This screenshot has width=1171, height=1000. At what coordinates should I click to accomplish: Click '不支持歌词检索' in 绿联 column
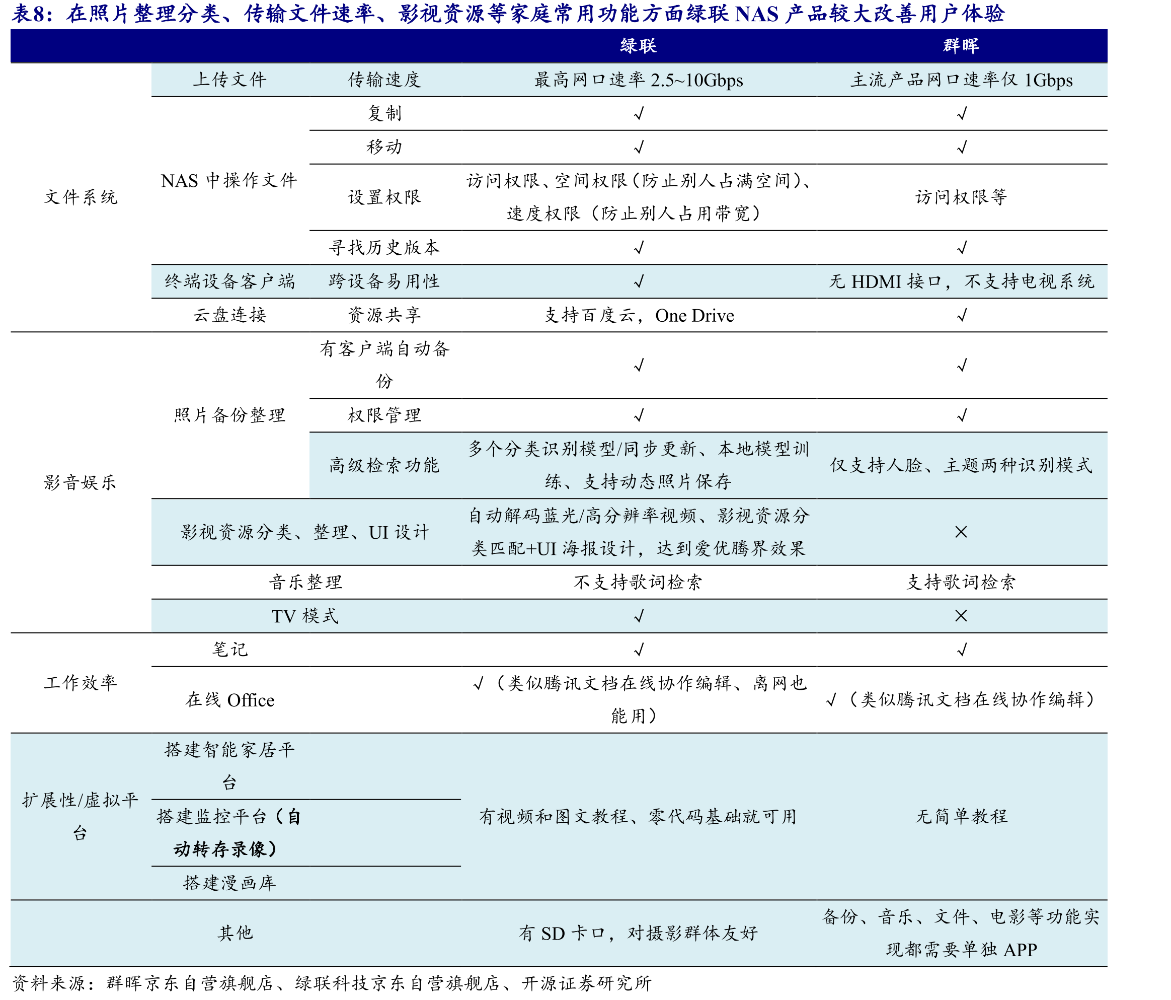(638, 582)
